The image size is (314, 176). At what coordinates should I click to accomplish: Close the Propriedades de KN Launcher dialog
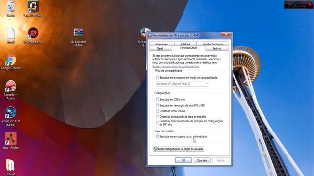(x=226, y=34)
